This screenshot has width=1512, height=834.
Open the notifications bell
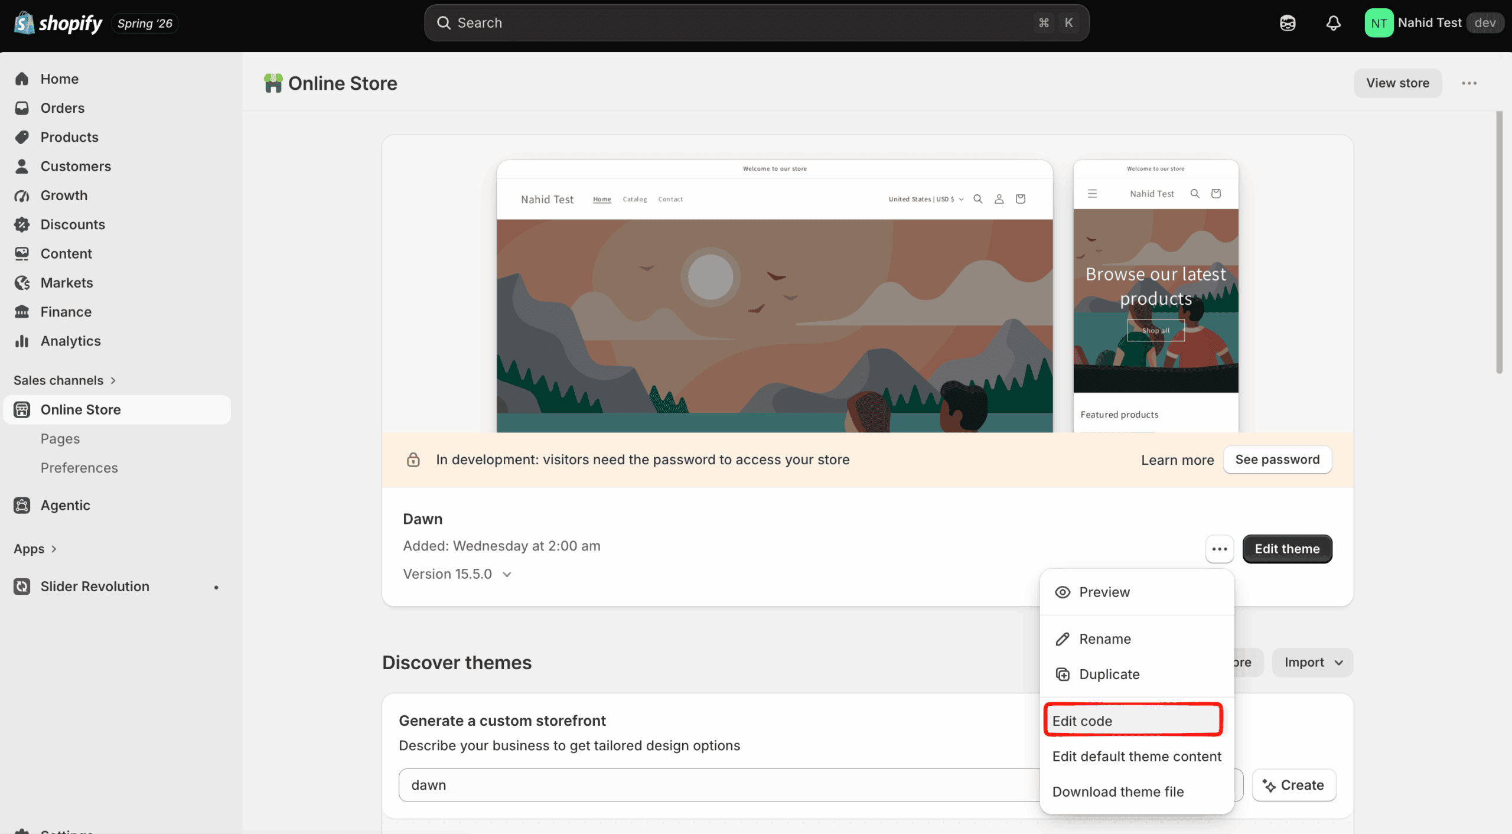(1333, 23)
